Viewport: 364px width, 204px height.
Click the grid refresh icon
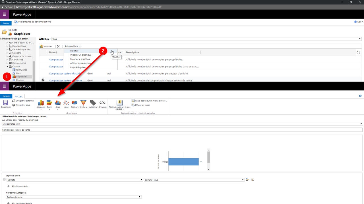358,52
